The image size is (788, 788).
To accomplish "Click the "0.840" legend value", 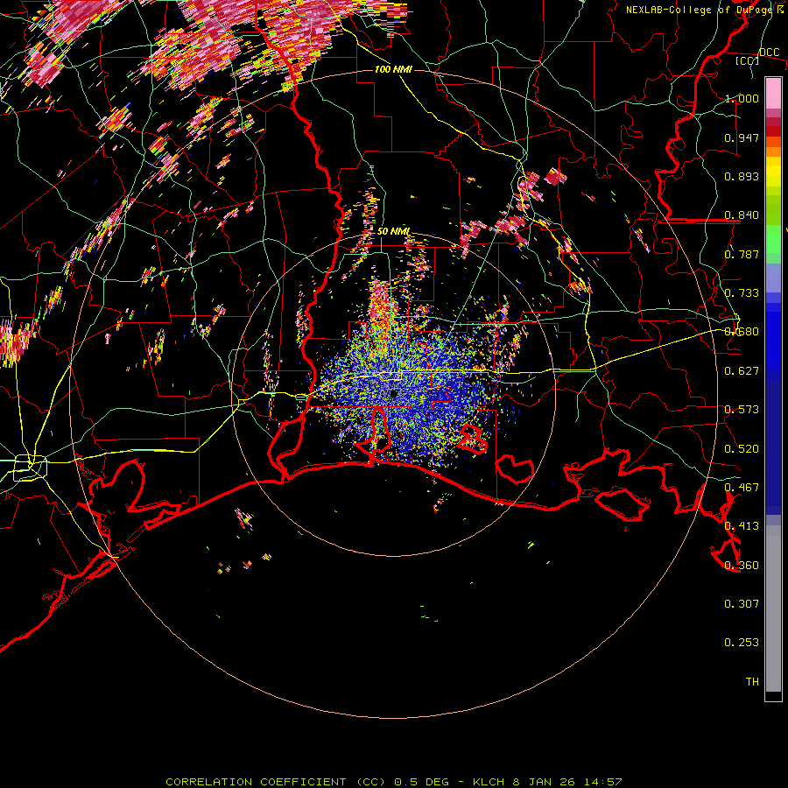I will 742,215.
